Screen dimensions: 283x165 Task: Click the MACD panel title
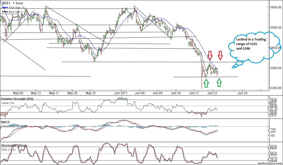tap(5, 122)
